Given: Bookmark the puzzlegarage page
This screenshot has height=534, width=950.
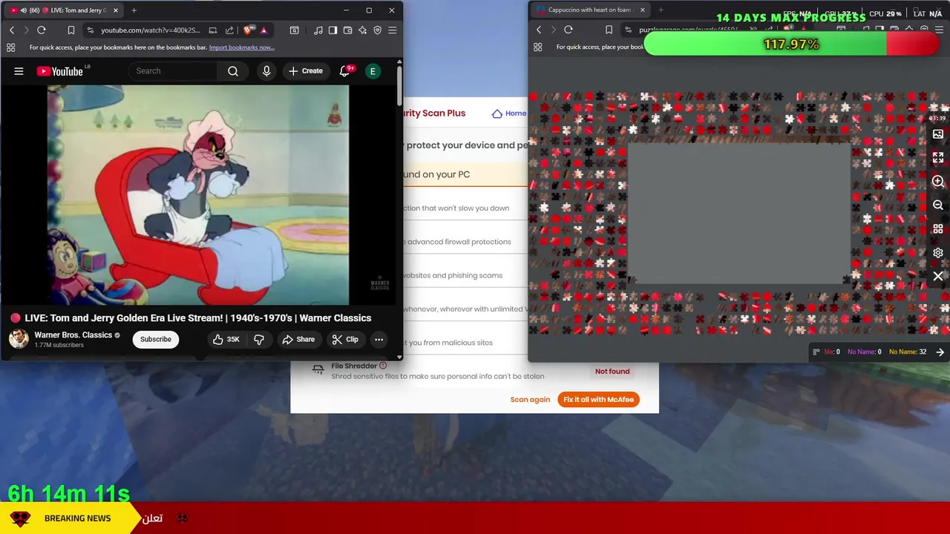Looking at the screenshot, I should click(x=609, y=30).
